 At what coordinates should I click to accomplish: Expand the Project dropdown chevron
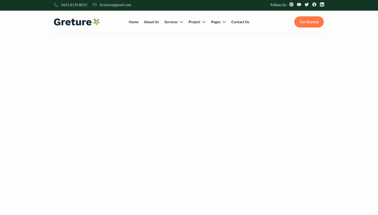click(204, 22)
